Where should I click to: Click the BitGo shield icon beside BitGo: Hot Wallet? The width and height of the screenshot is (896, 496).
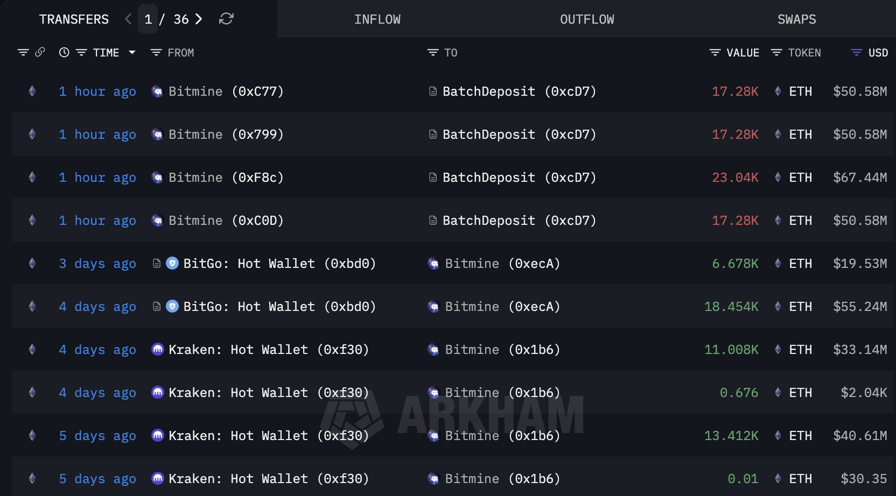pyautogui.click(x=171, y=263)
